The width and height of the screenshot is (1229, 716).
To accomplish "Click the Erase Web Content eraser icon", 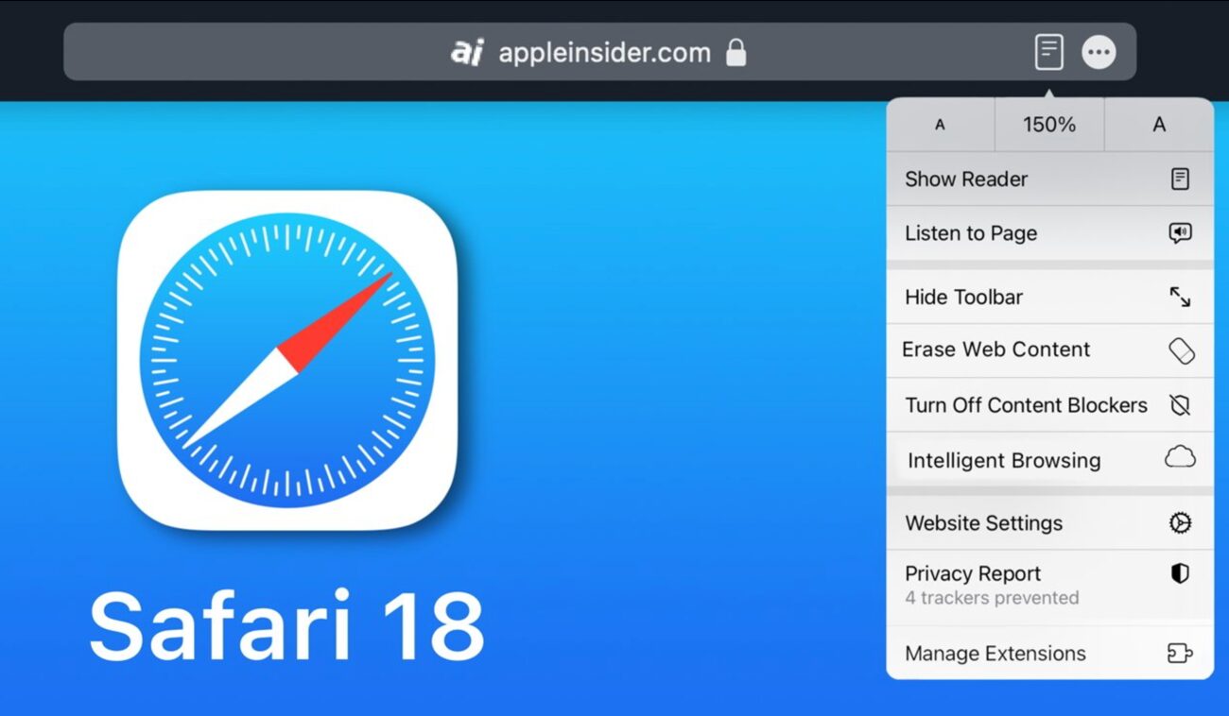I will click(1182, 350).
